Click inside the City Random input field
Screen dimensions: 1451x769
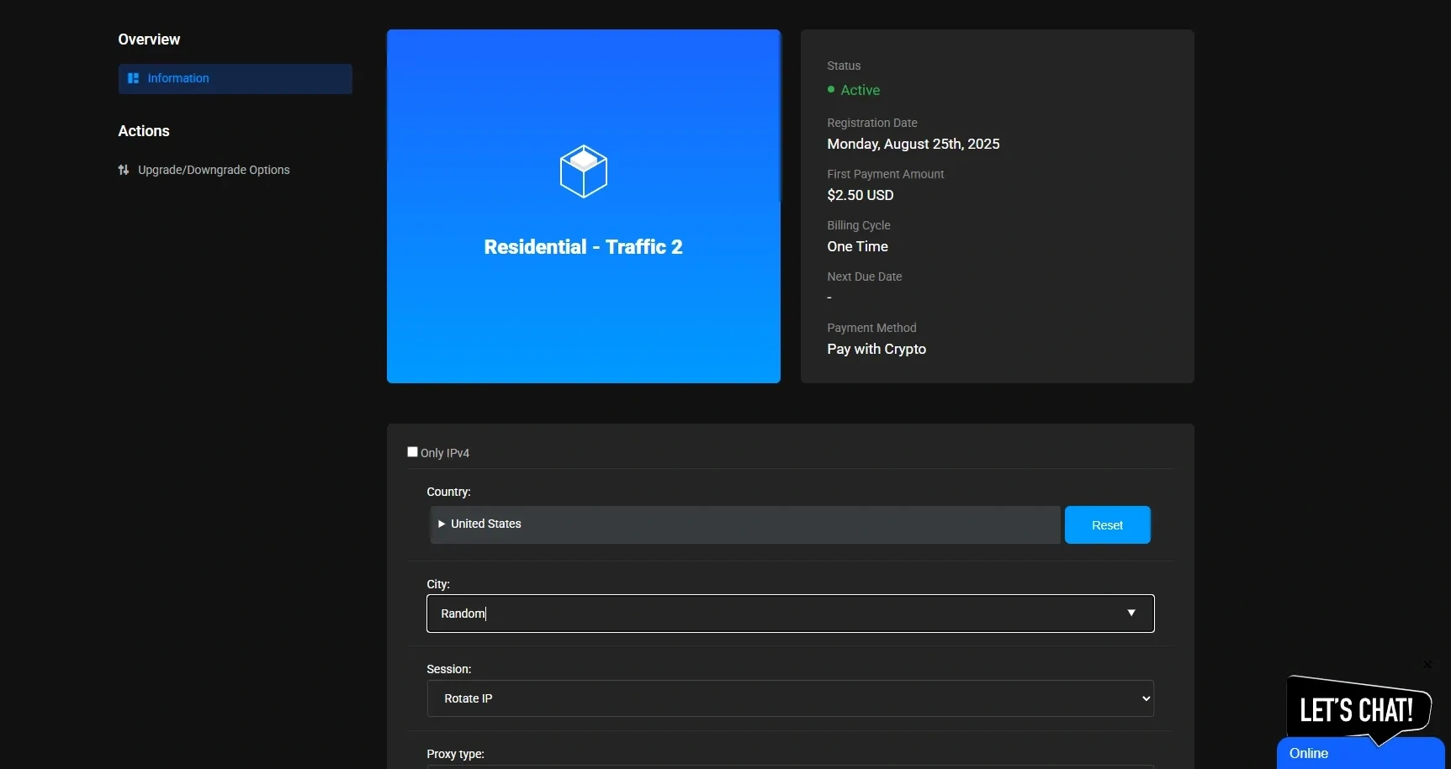coord(757,614)
